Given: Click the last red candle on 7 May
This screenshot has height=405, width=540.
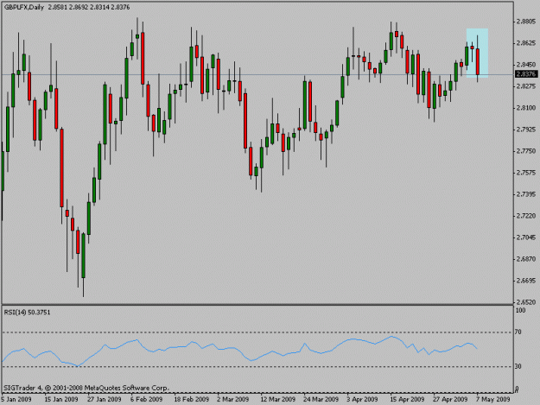Looking at the screenshot, I should [x=478, y=62].
